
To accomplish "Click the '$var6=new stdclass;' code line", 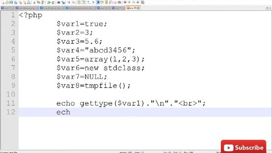I will click(100, 68).
